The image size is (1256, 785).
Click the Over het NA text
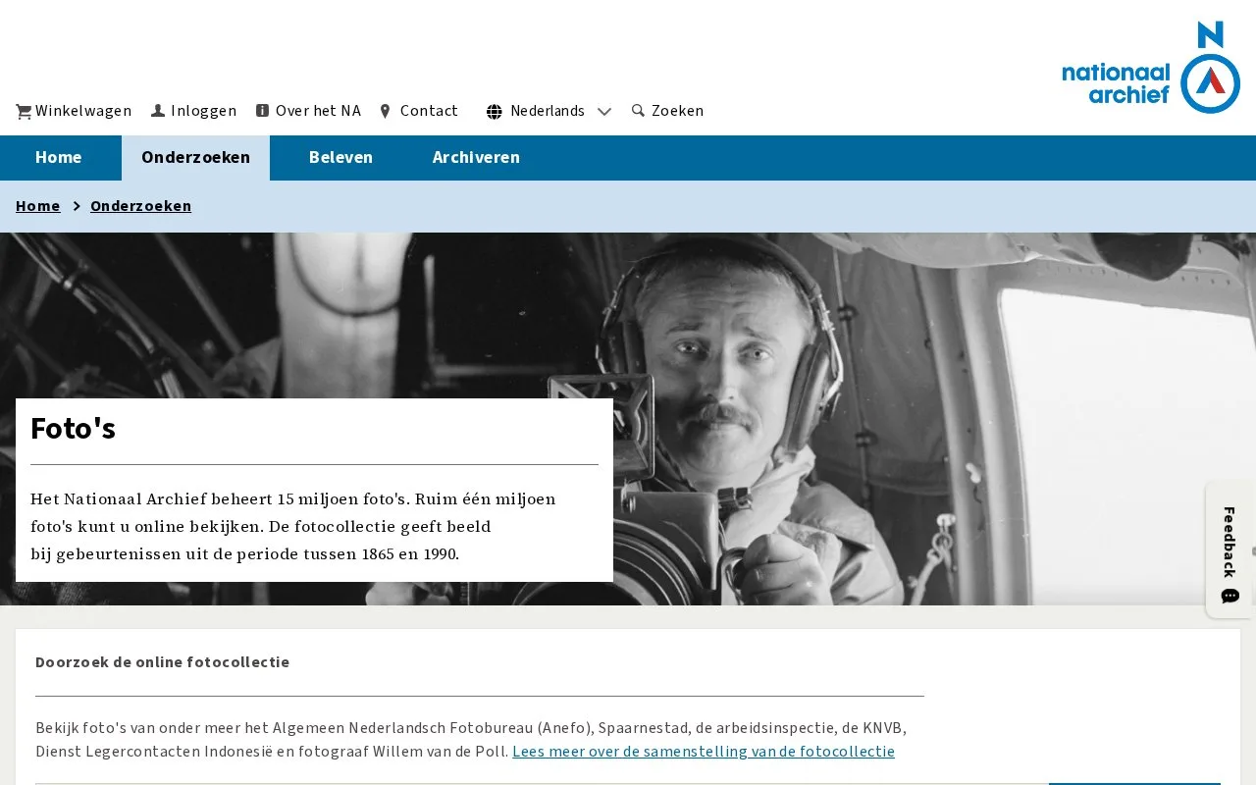318,111
